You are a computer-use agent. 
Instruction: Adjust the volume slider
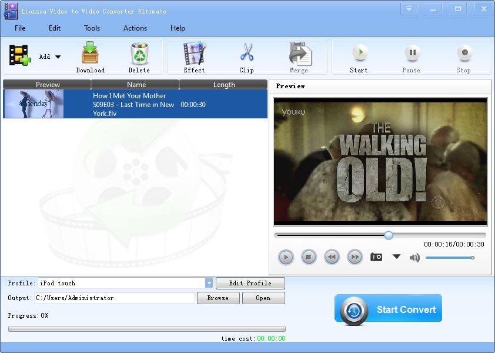450,258
